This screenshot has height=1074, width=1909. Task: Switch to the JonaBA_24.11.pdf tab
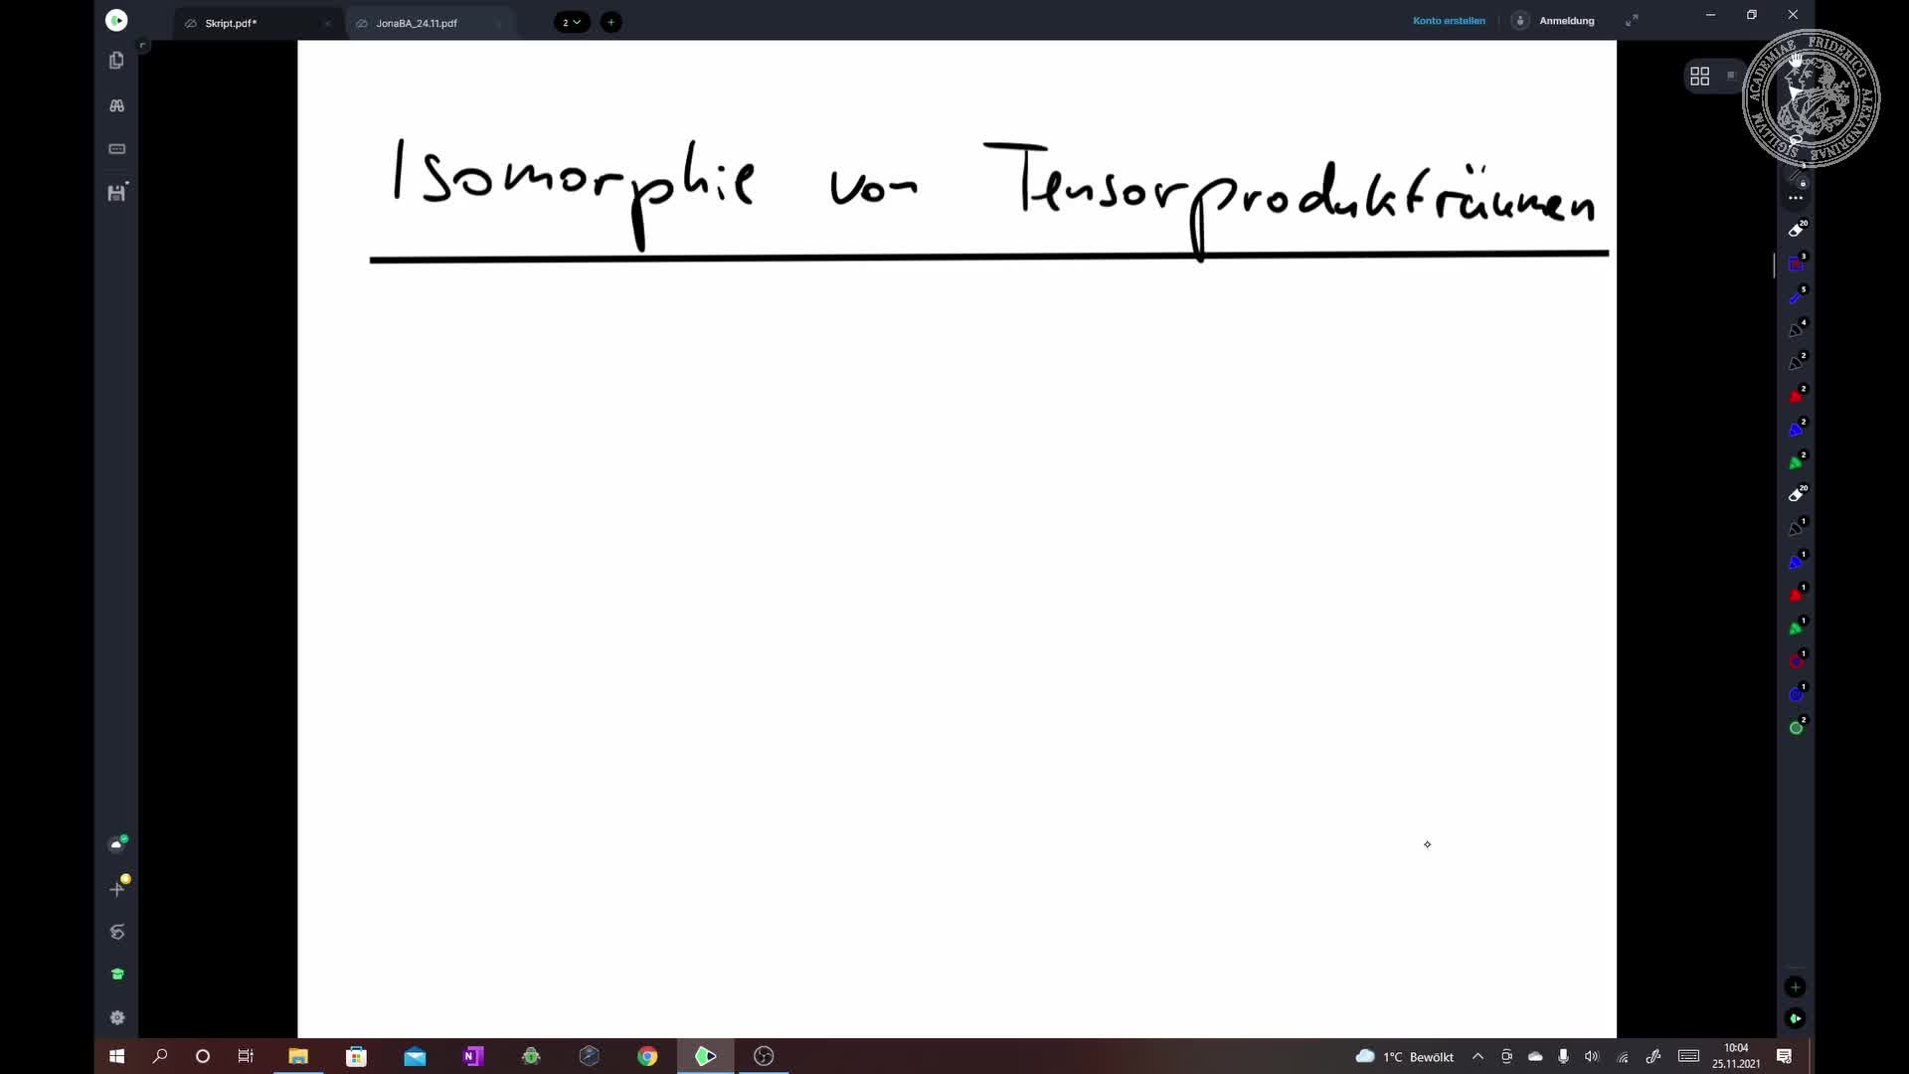(x=415, y=22)
